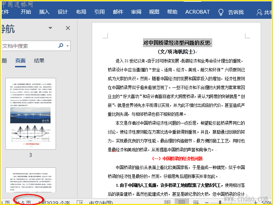The height and width of the screenshot is (205, 273).
Task: Open the 设计 ribbon tab
Action: [x=63, y=12]
